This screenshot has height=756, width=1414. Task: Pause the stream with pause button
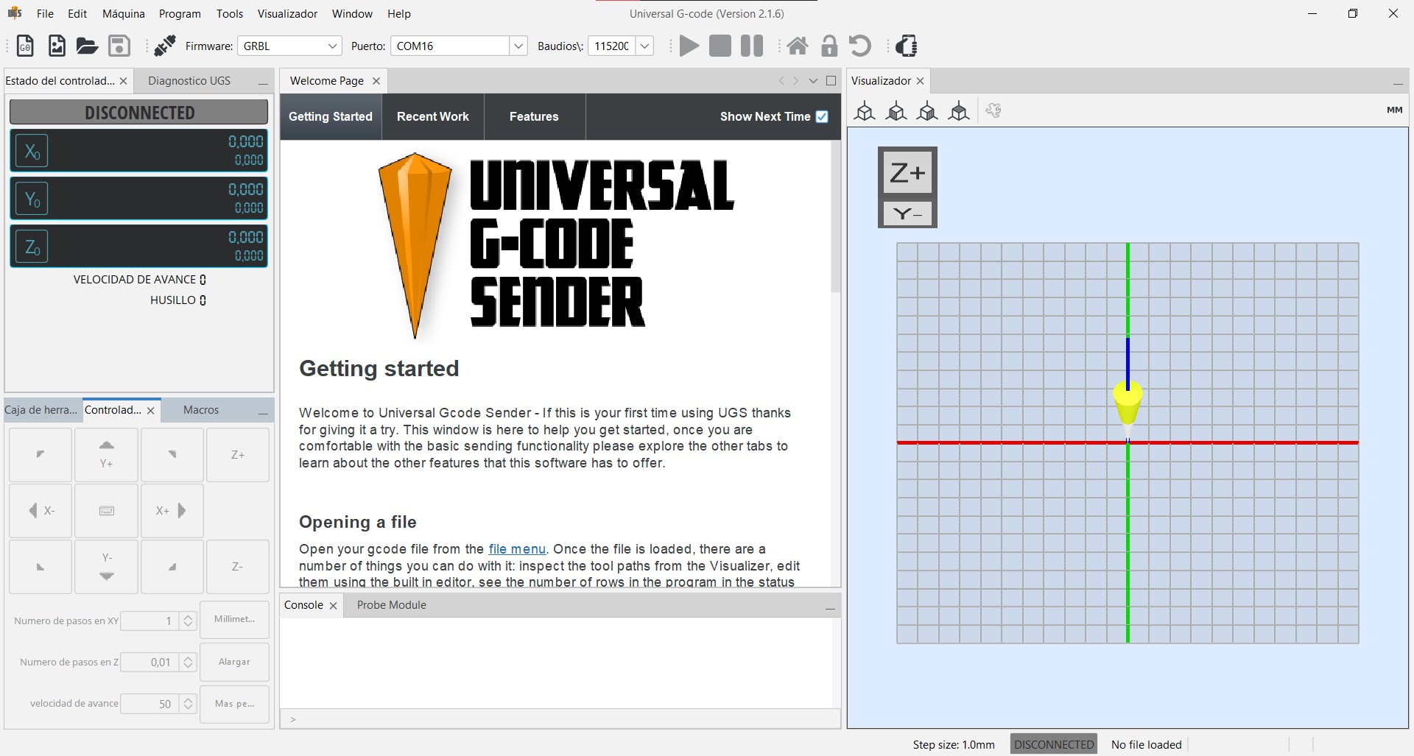752,46
